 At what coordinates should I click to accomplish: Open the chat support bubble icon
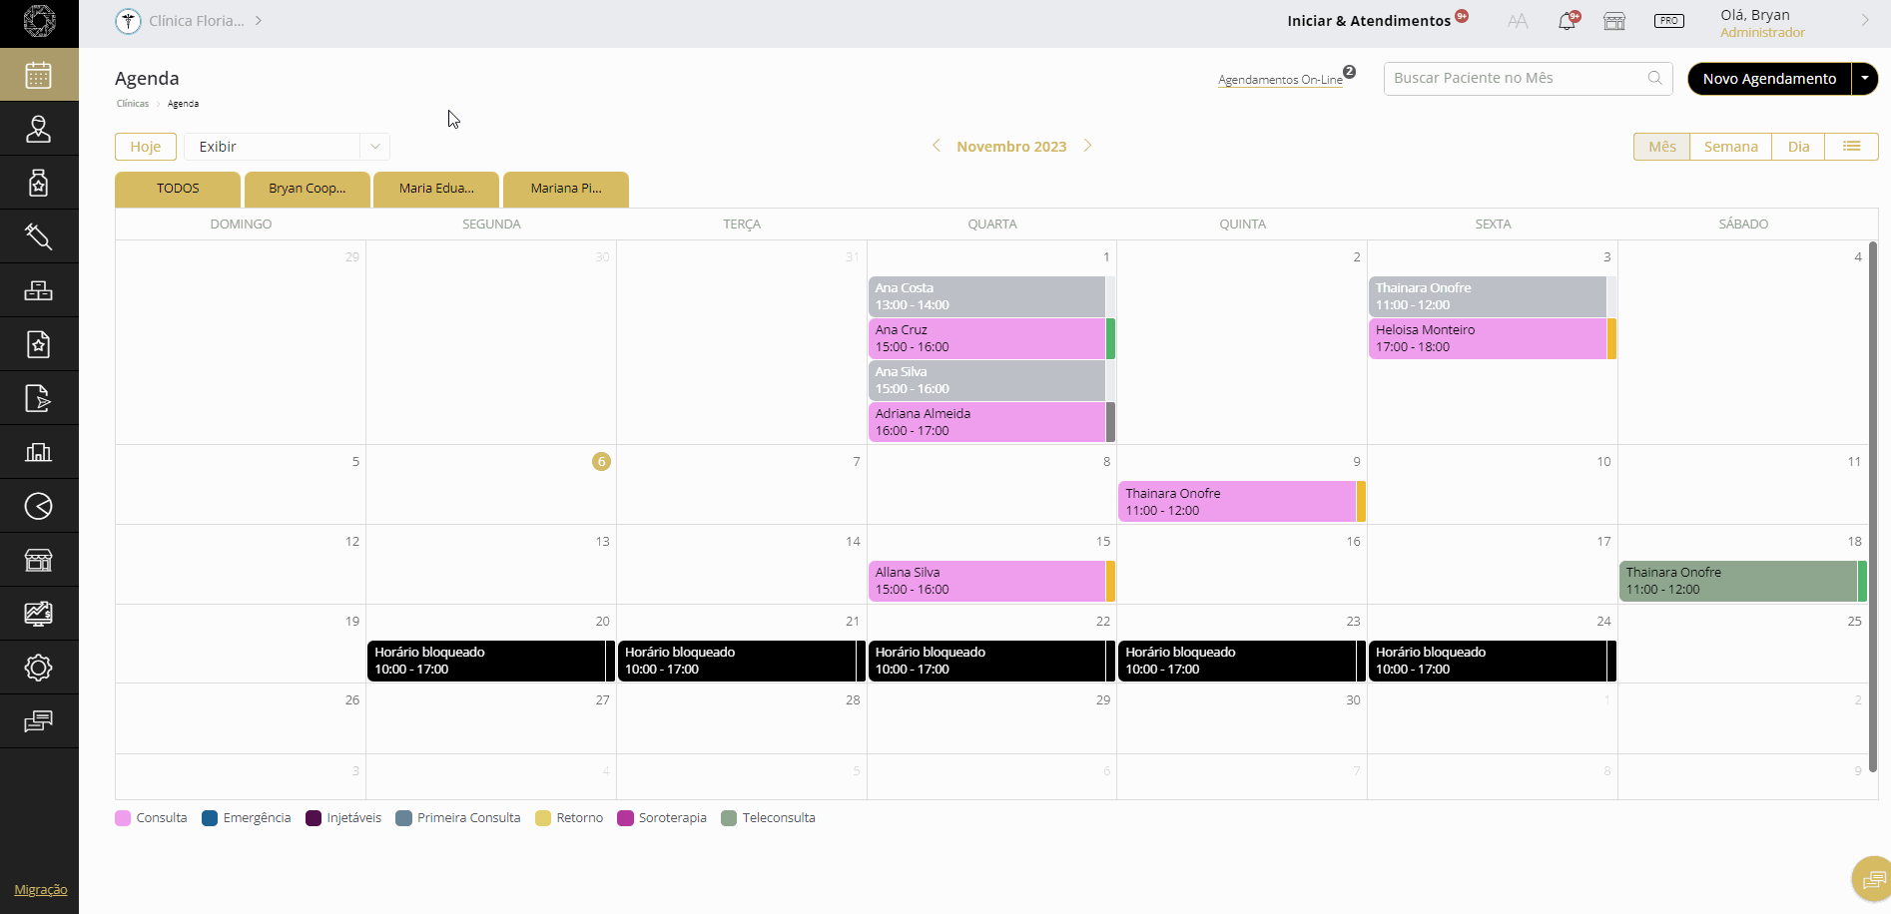pyautogui.click(x=1872, y=879)
